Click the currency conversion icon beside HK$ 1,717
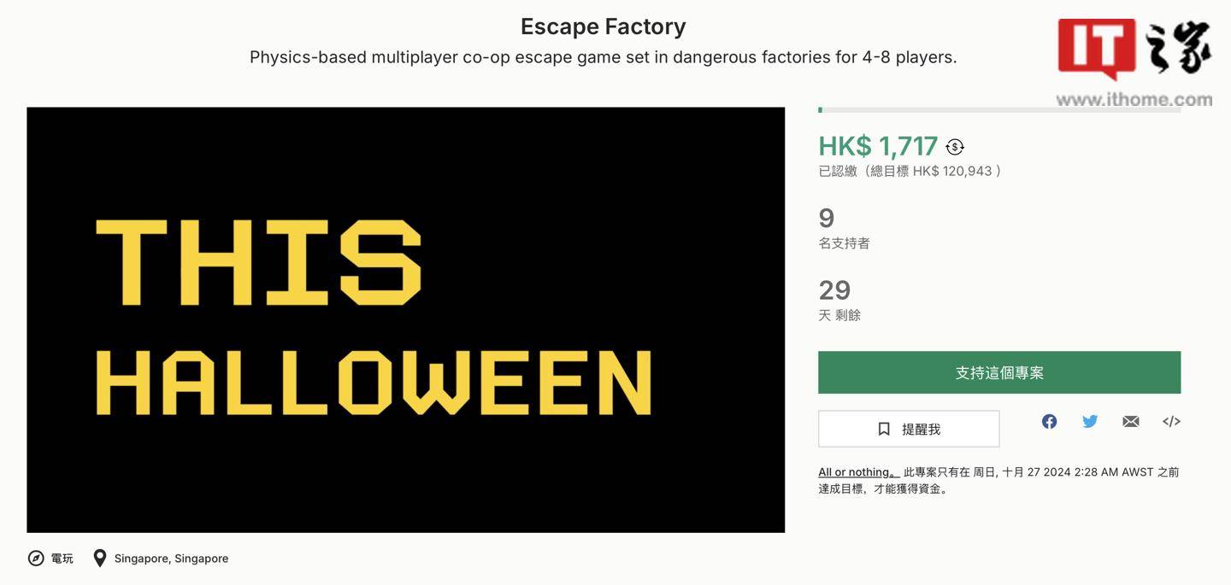The image size is (1231, 585). (955, 147)
